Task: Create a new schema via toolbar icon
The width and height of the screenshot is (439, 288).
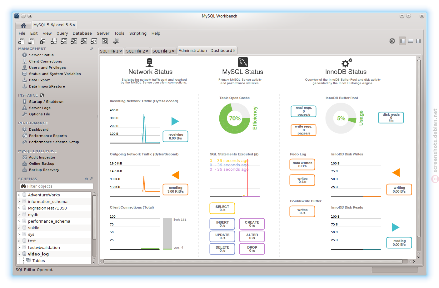Action: click(54, 41)
